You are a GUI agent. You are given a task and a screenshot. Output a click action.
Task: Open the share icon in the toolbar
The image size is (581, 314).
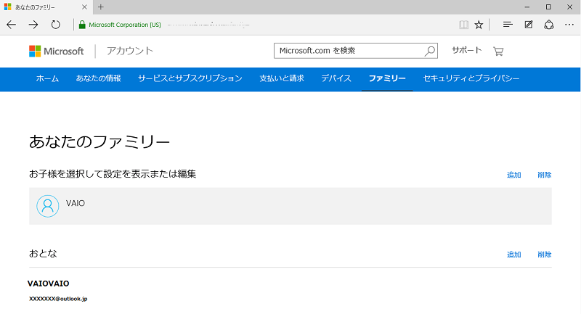point(549,25)
